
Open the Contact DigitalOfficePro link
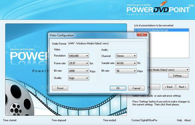[144, 120]
